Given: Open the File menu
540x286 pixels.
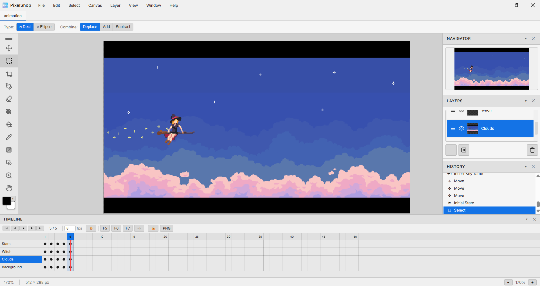Looking at the screenshot, I should coord(41,5).
